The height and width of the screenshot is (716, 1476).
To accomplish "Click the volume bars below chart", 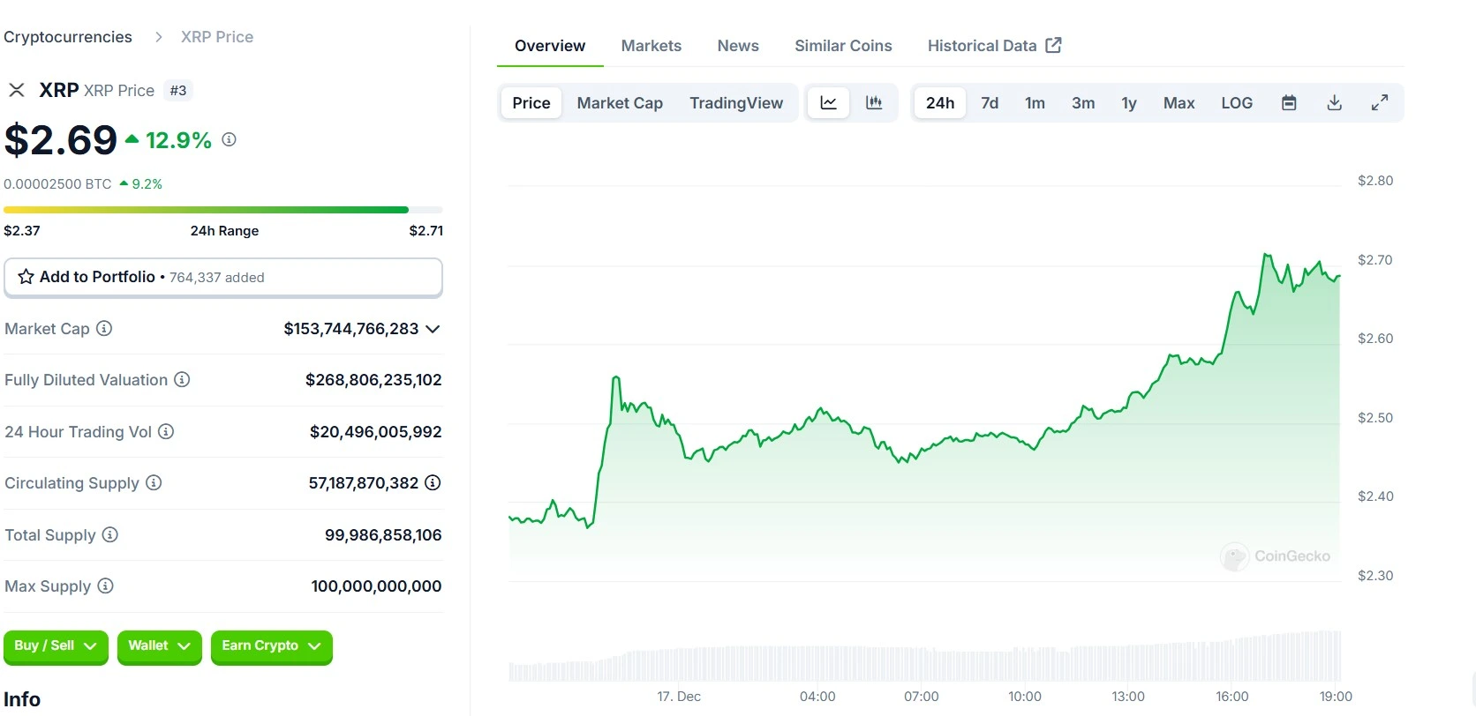I will pyautogui.click(x=924, y=657).
